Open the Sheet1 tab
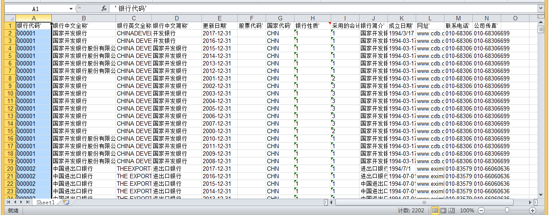The height and width of the screenshot is (215, 549). (45, 202)
